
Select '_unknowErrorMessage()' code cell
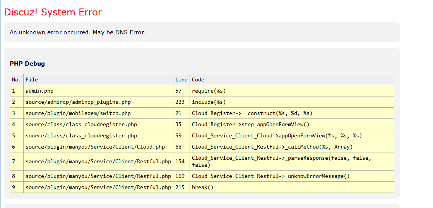(292, 176)
